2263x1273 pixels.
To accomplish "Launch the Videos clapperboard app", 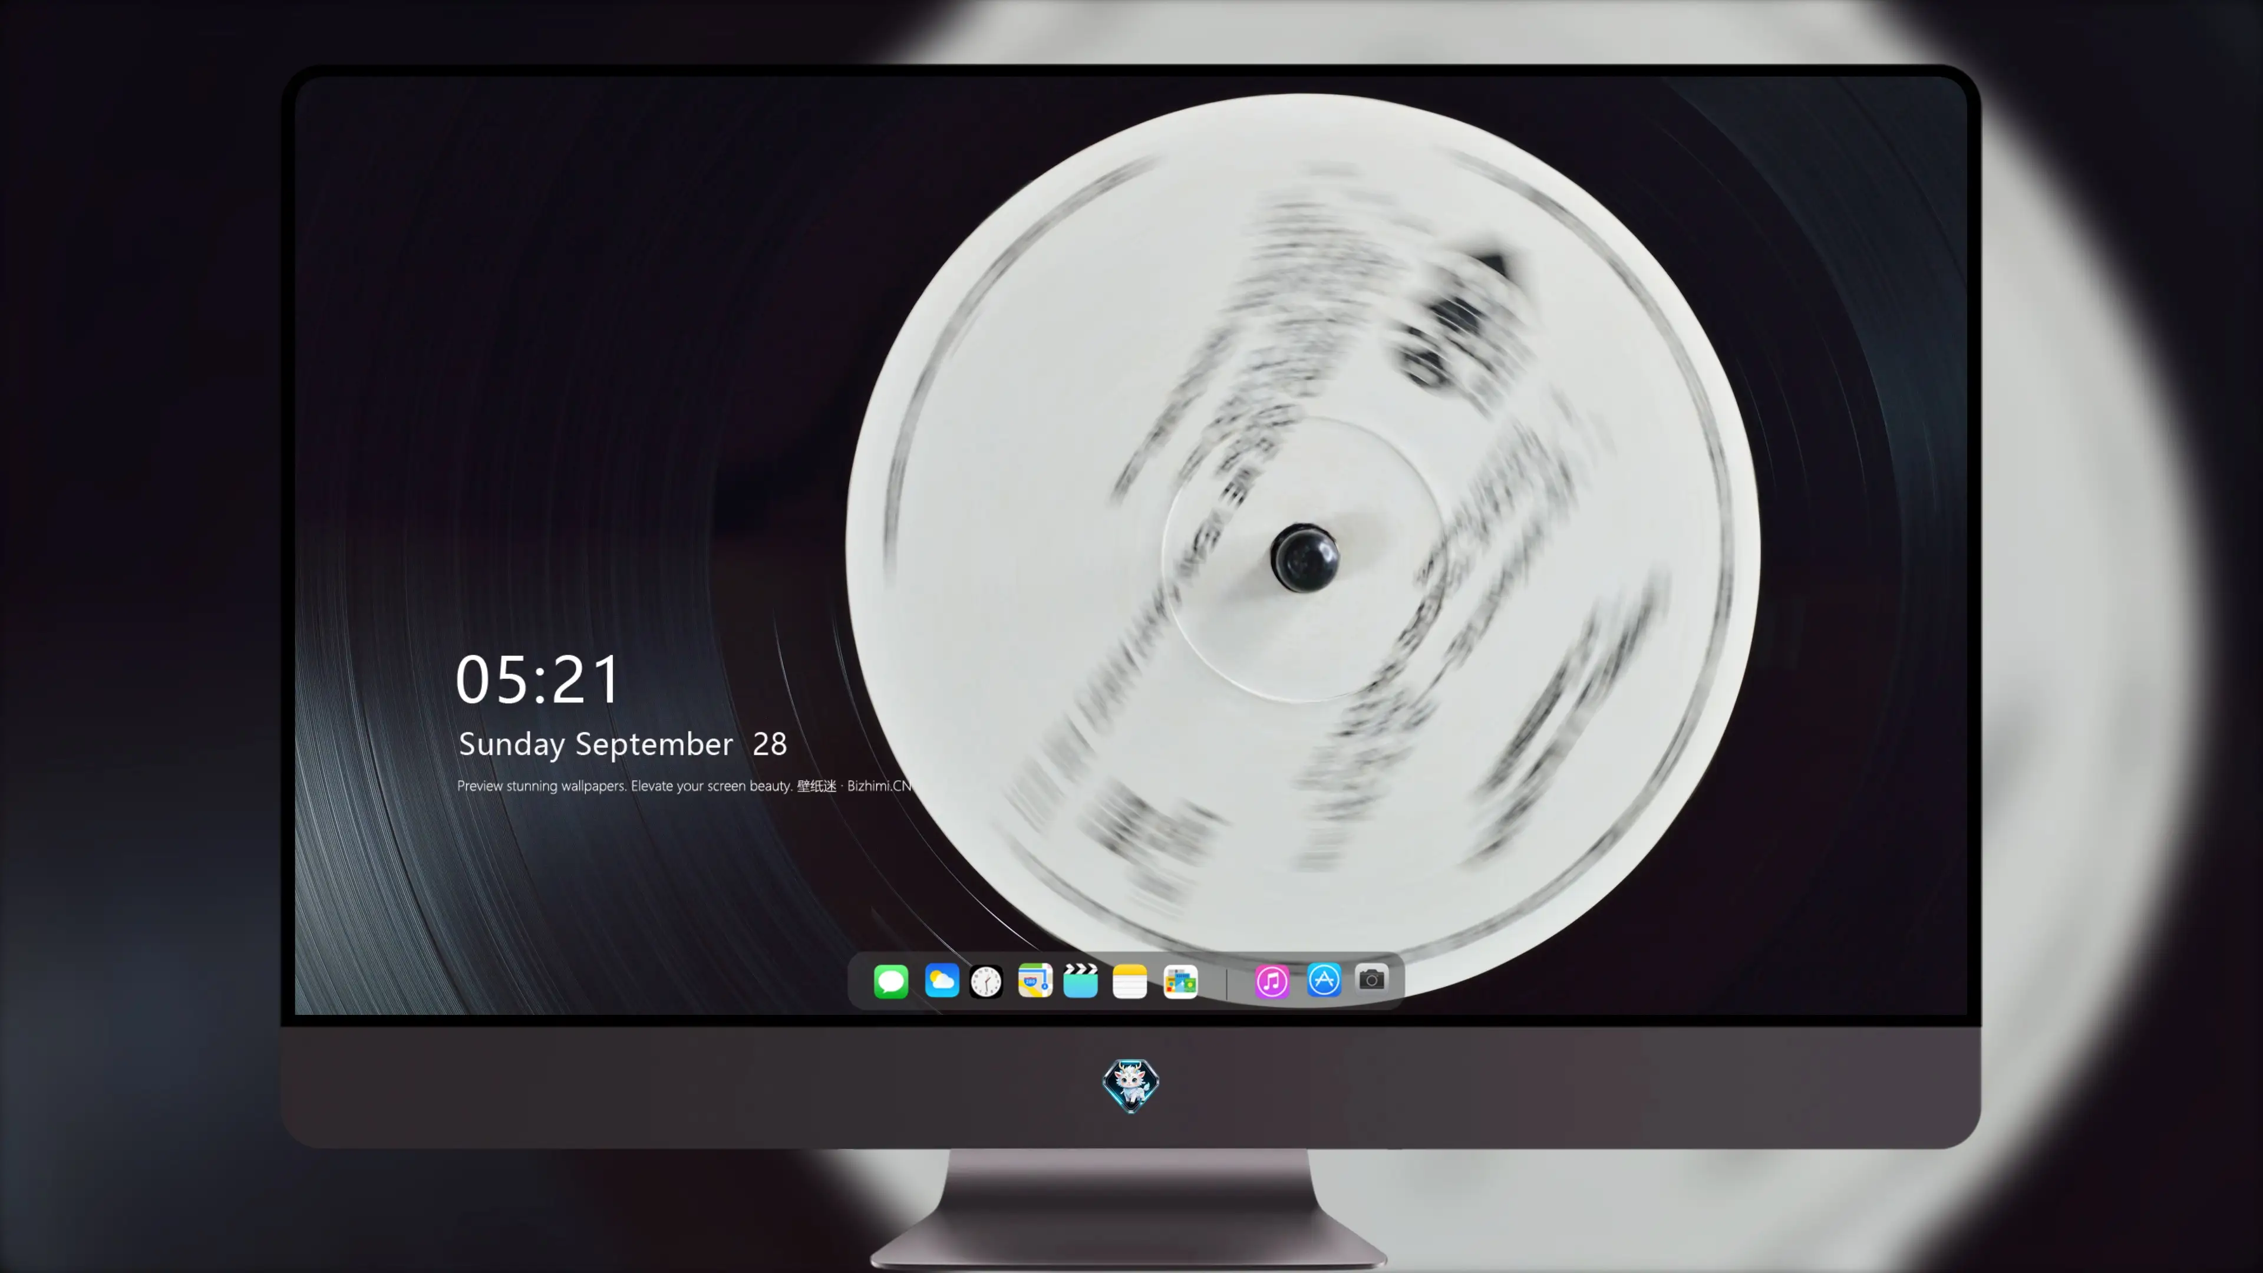I will click(1081, 981).
